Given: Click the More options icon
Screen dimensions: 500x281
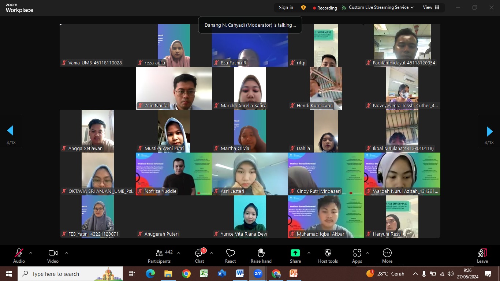Looking at the screenshot, I should tap(387, 253).
